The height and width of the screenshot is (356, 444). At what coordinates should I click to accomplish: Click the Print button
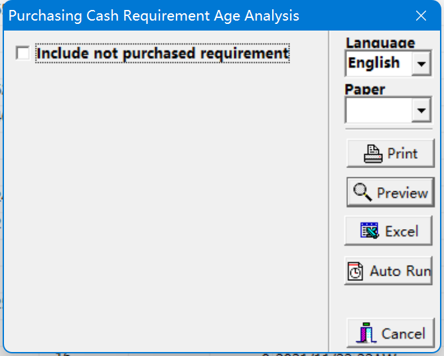click(x=390, y=153)
